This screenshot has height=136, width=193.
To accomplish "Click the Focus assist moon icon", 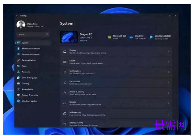I will pos(65,83).
